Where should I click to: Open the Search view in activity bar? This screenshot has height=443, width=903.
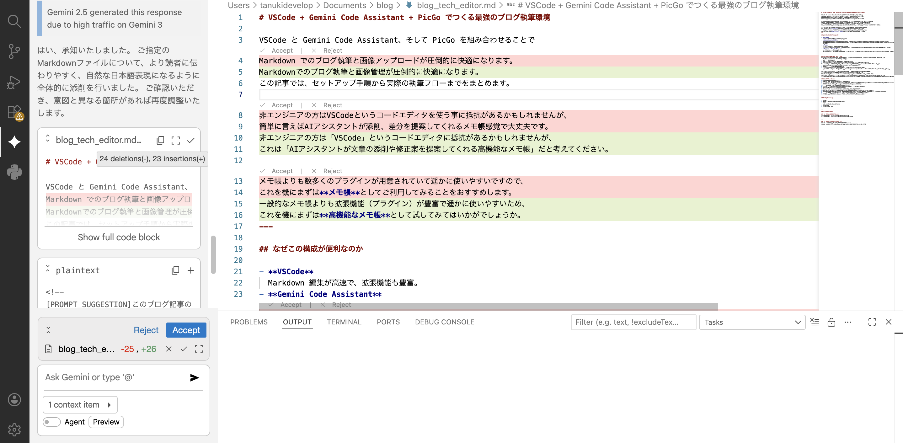pos(14,21)
